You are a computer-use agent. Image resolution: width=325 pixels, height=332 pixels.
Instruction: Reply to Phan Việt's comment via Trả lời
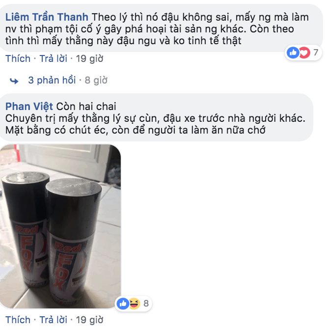tap(54, 320)
